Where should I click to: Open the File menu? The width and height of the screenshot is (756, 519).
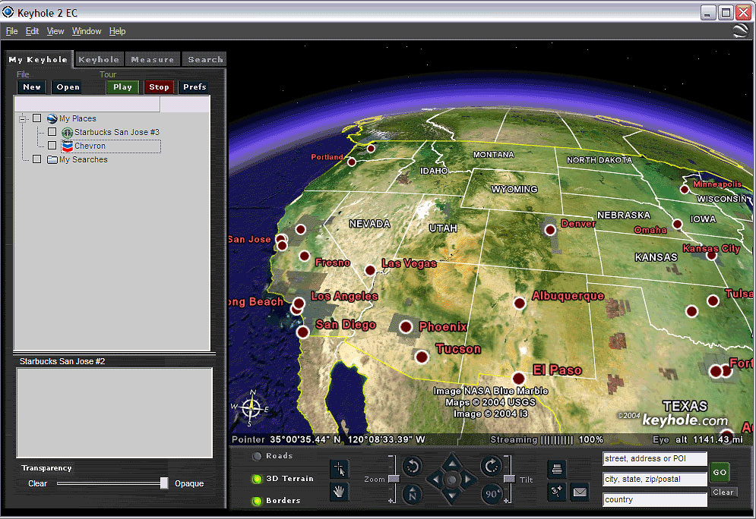coord(12,31)
